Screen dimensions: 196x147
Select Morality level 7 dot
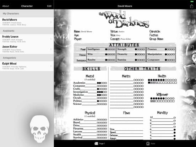click(x=175, y=127)
